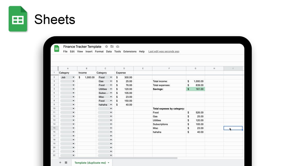Open the all sheets list icon
This screenshot has width=295, height=166.
[66, 162]
